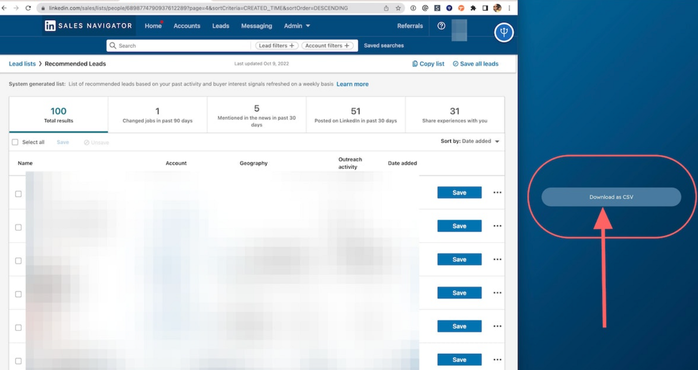Screen dimensions: 698x370
Task: Open the Chrome three-dot menu
Action: coord(509,8)
